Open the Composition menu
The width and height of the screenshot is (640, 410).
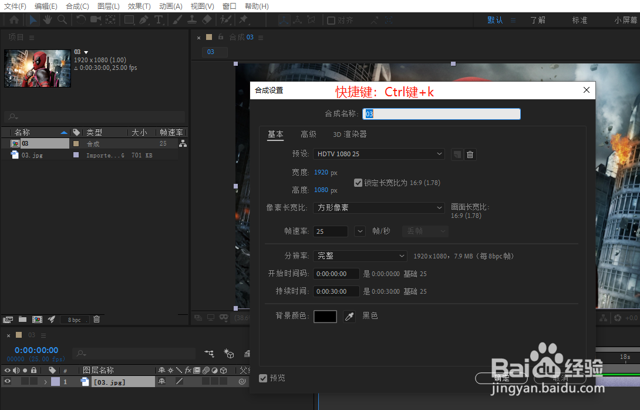(x=78, y=6)
